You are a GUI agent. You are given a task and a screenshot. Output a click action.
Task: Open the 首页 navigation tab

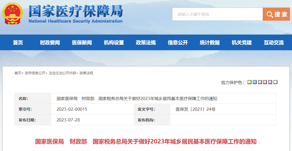18,42
